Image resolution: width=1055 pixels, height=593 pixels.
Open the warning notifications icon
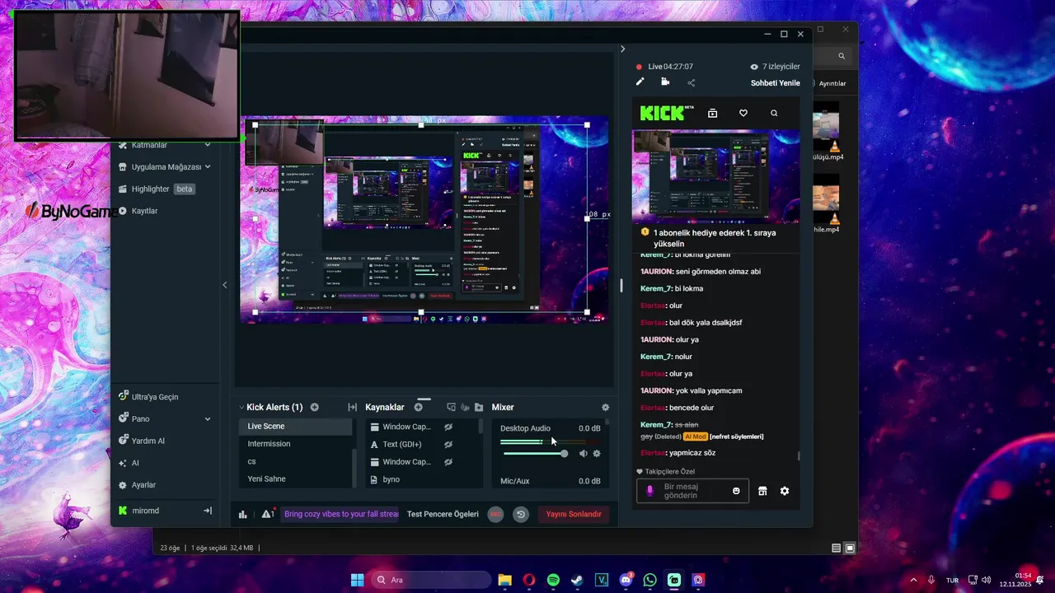268,514
